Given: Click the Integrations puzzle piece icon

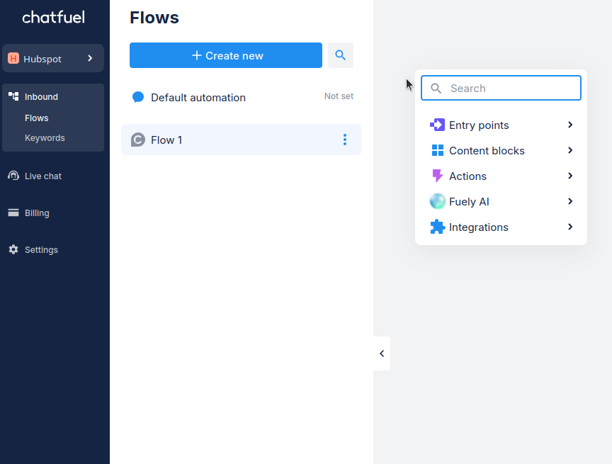Looking at the screenshot, I should (x=437, y=227).
